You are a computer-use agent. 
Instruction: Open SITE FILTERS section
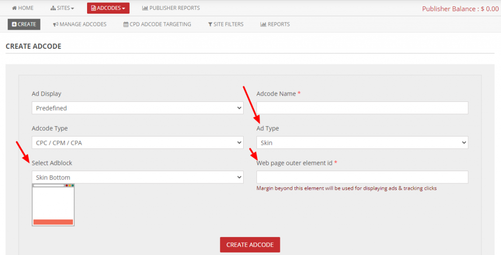(x=226, y=24)
